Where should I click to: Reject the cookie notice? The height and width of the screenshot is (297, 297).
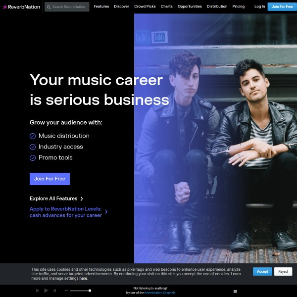point(283,271)
